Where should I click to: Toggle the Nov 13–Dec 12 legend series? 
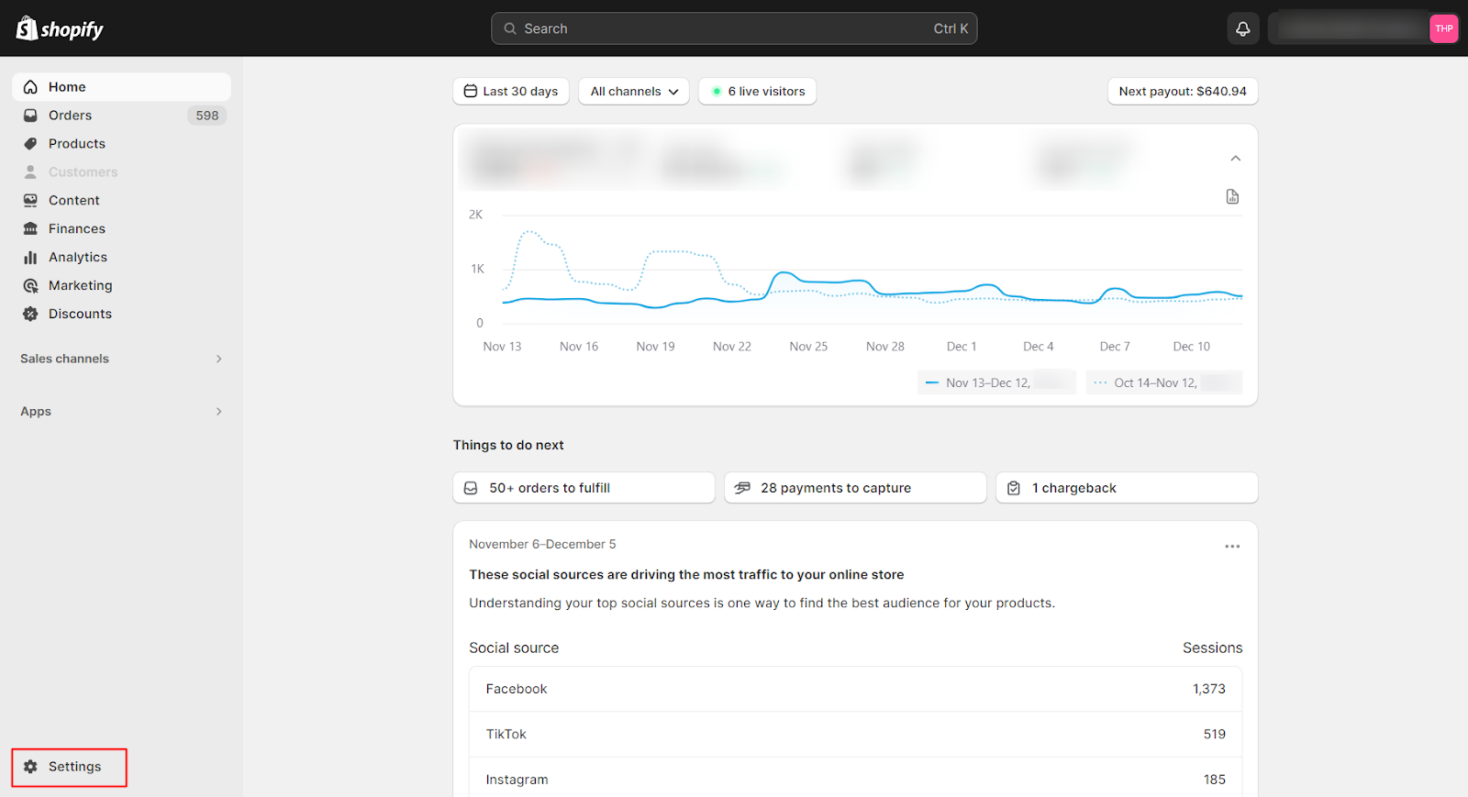(996, 382)
